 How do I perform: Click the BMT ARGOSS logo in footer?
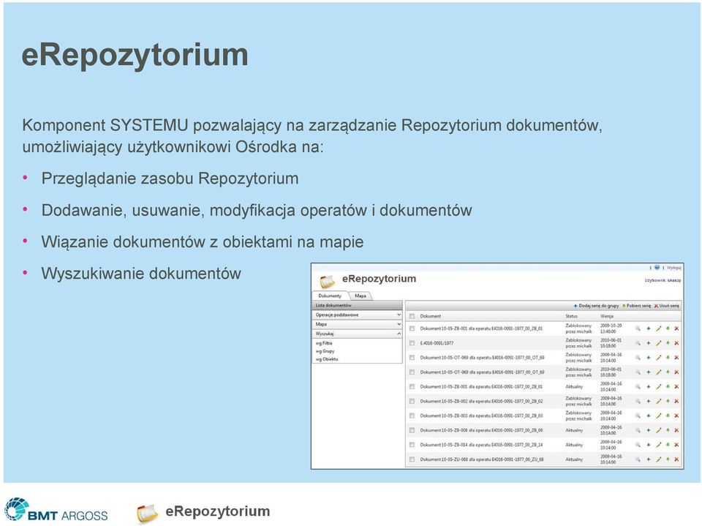[x=56, y=510]
